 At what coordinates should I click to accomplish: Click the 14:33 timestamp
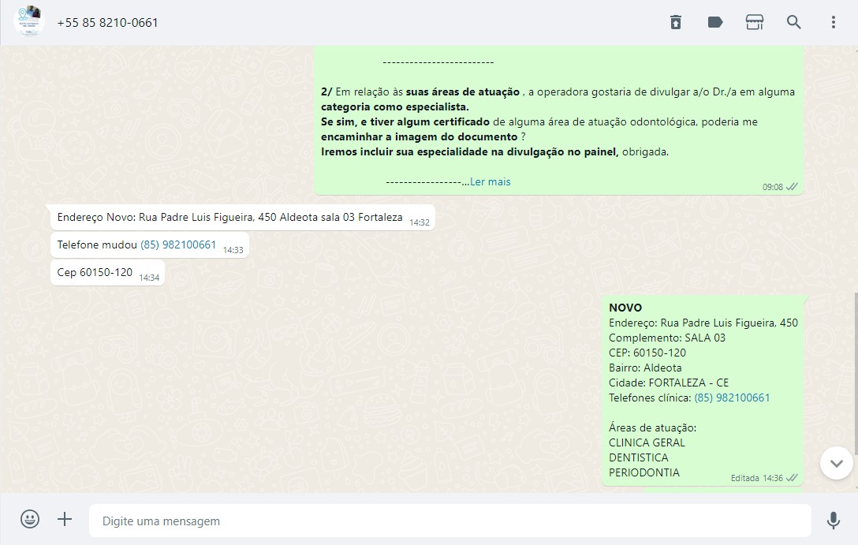(233, 250)
